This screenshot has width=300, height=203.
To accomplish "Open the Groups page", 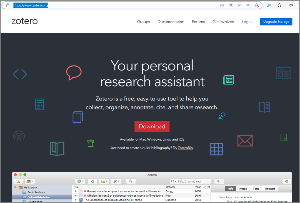I will pyautogui.click(x=144, y=22).
